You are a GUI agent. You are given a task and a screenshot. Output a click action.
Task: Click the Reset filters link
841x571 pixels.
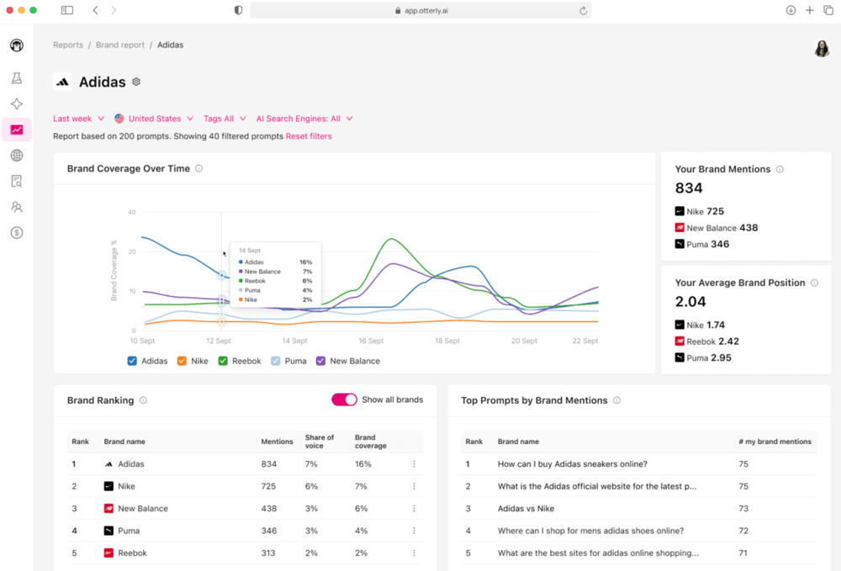(x=309, y=136)
